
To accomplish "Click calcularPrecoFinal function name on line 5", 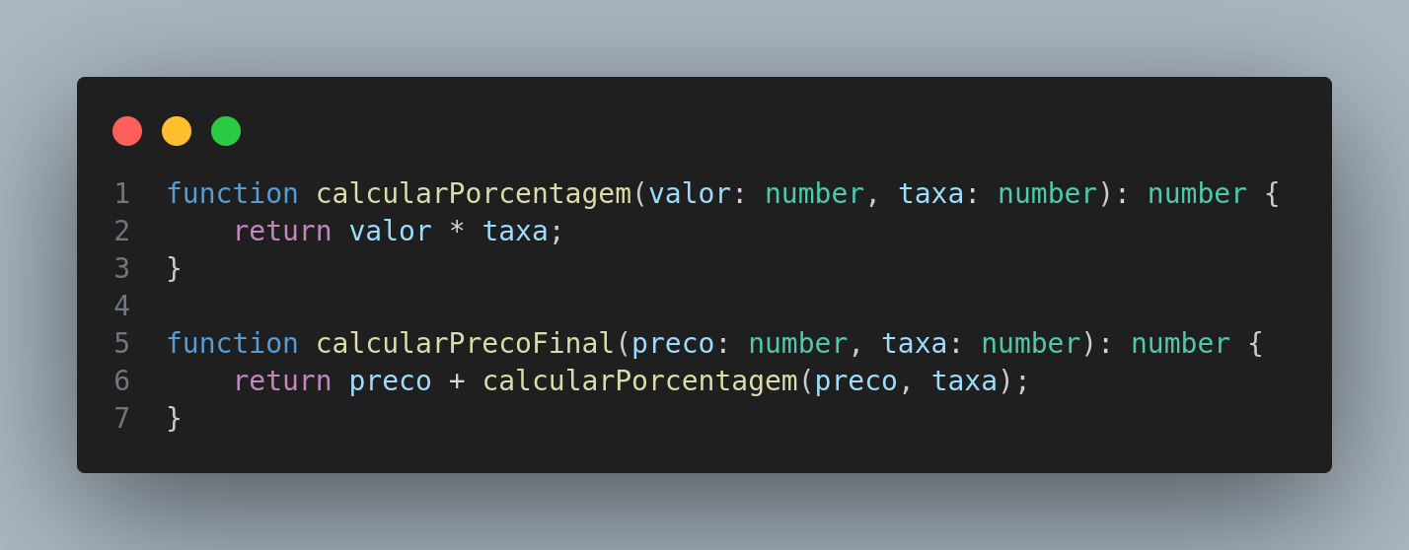I will tap(465, 344).
